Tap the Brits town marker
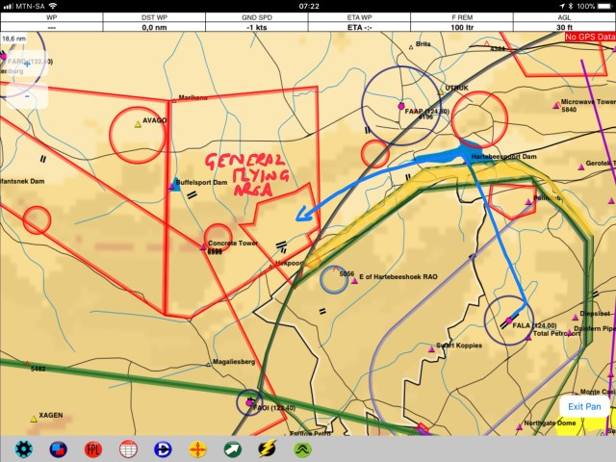This screenshot has width=616, height=462. pos(411,47)
